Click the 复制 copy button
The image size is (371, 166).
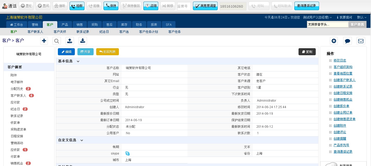[307, 52]
